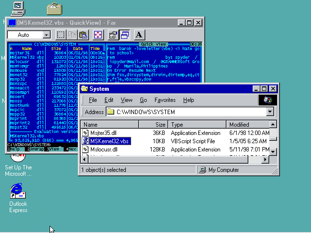Screen dimensions: 311x233
Task: Click the '1 object(s) selected' status text
Action: click(104, 170)
